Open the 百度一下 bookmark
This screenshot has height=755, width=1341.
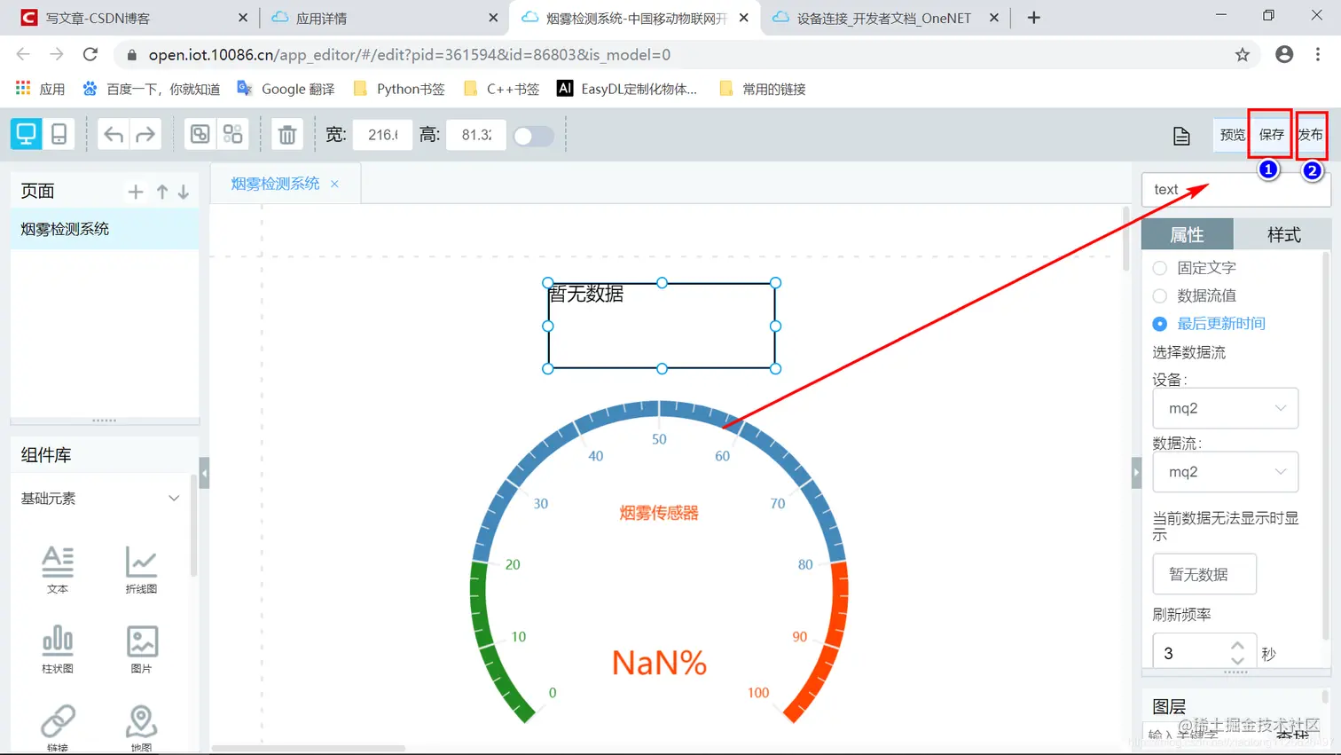(152, 89)
